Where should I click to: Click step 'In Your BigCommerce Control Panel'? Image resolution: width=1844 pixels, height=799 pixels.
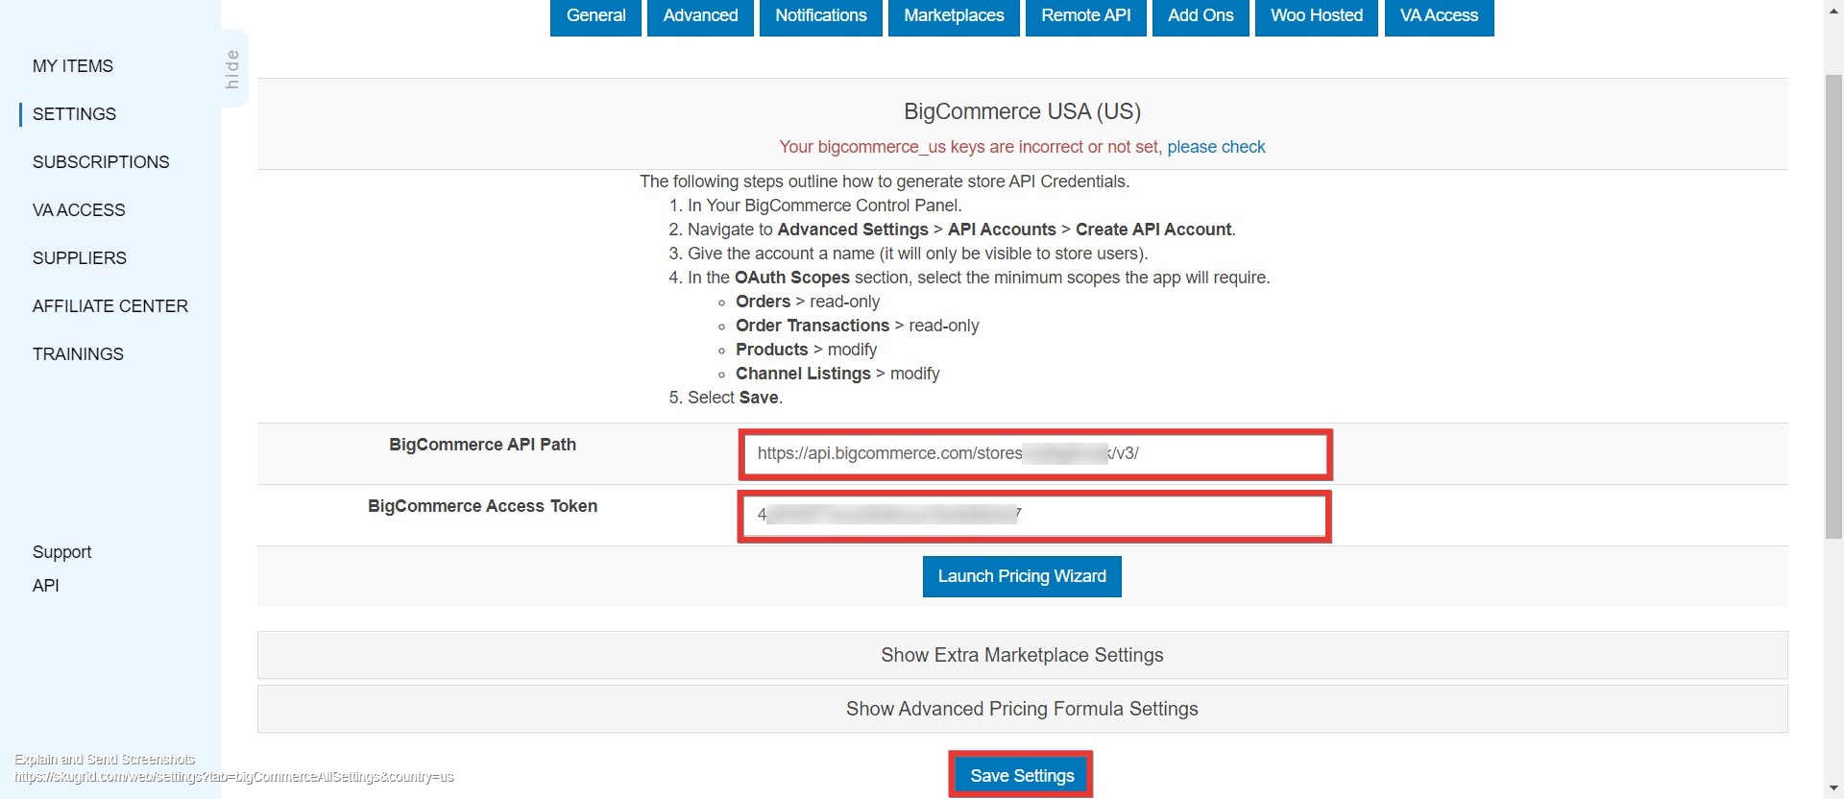(x=824, y=206)
